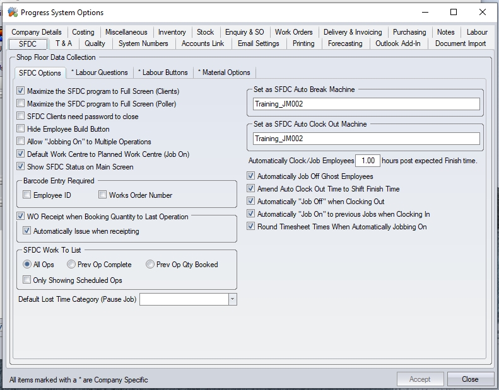Click the Close button

(x=470, y=379)
